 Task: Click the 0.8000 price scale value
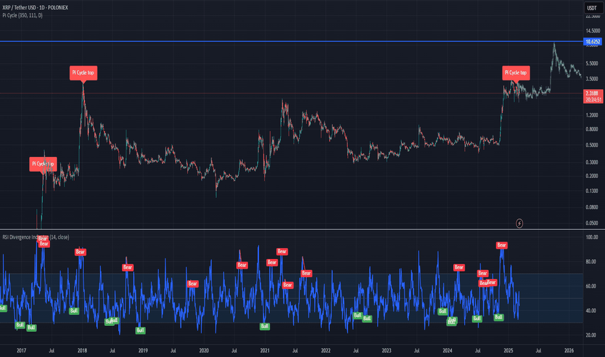(593, 129)
